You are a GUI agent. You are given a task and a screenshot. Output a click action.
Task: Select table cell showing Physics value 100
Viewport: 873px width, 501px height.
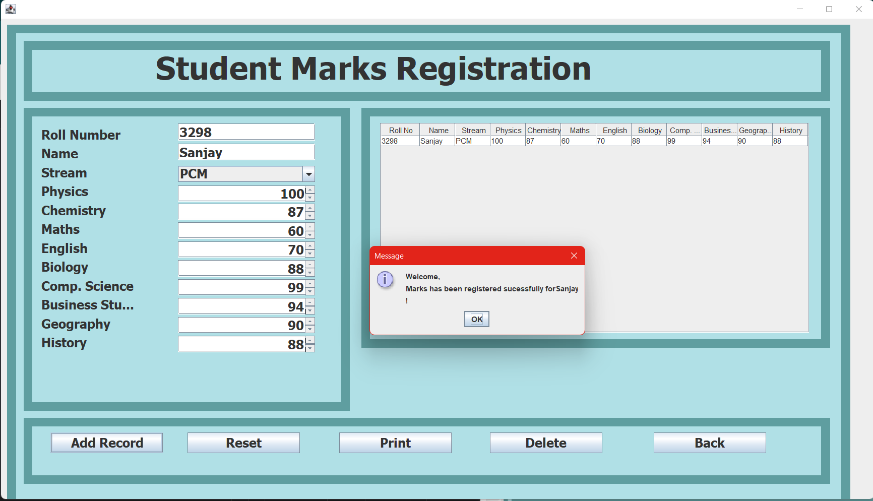(x=508, y=141)
